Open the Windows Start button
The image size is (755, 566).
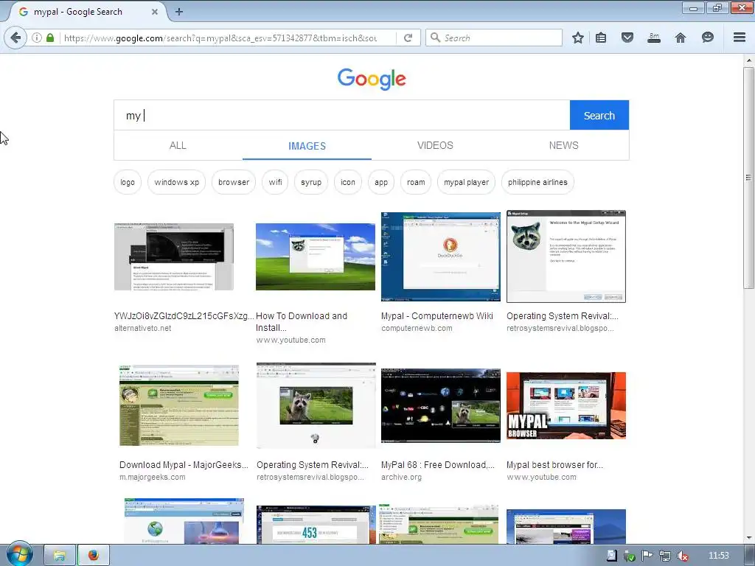click(x=18, y=555)
